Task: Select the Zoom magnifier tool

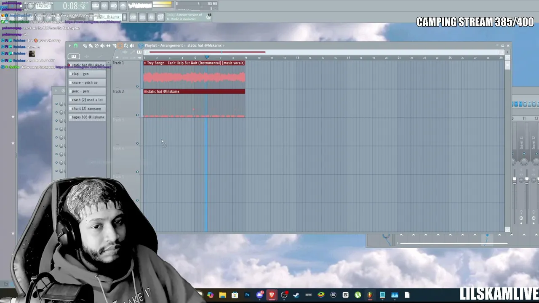Action: pyautogui.click(x=126, y=45)
